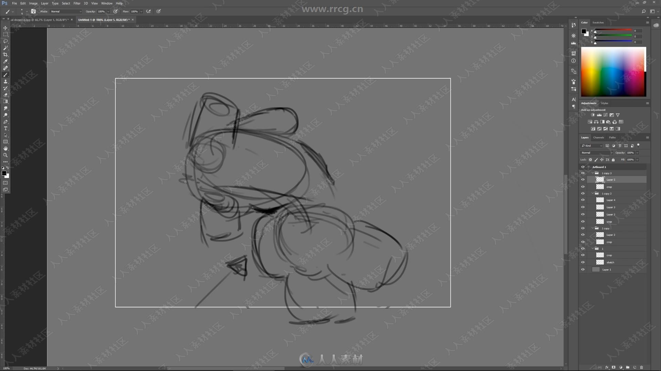
Task: Hide the sketch layer
Action: click(x=583, y=262)
